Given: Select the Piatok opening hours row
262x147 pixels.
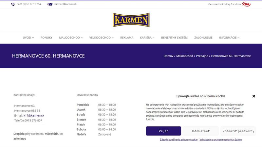Looking at the screenshot, I should click(x=96, y=124).
